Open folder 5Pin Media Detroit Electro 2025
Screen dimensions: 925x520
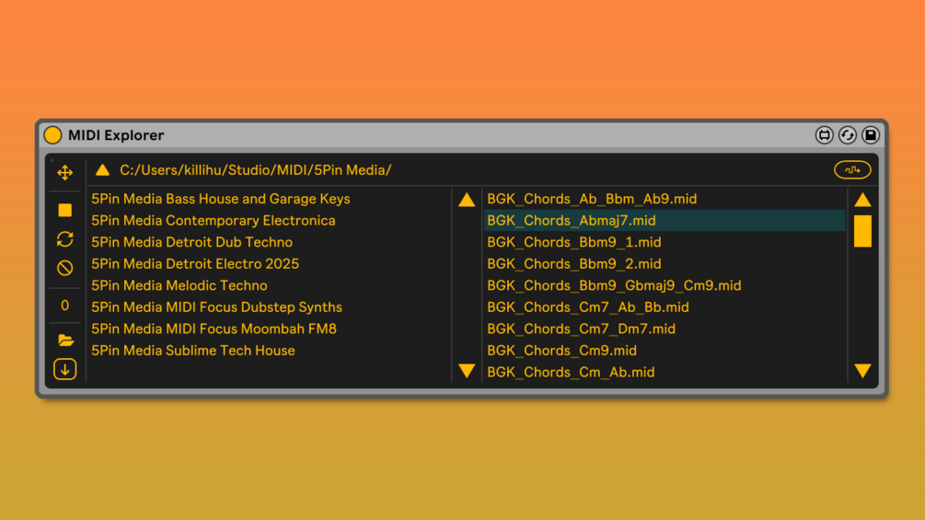195,263
